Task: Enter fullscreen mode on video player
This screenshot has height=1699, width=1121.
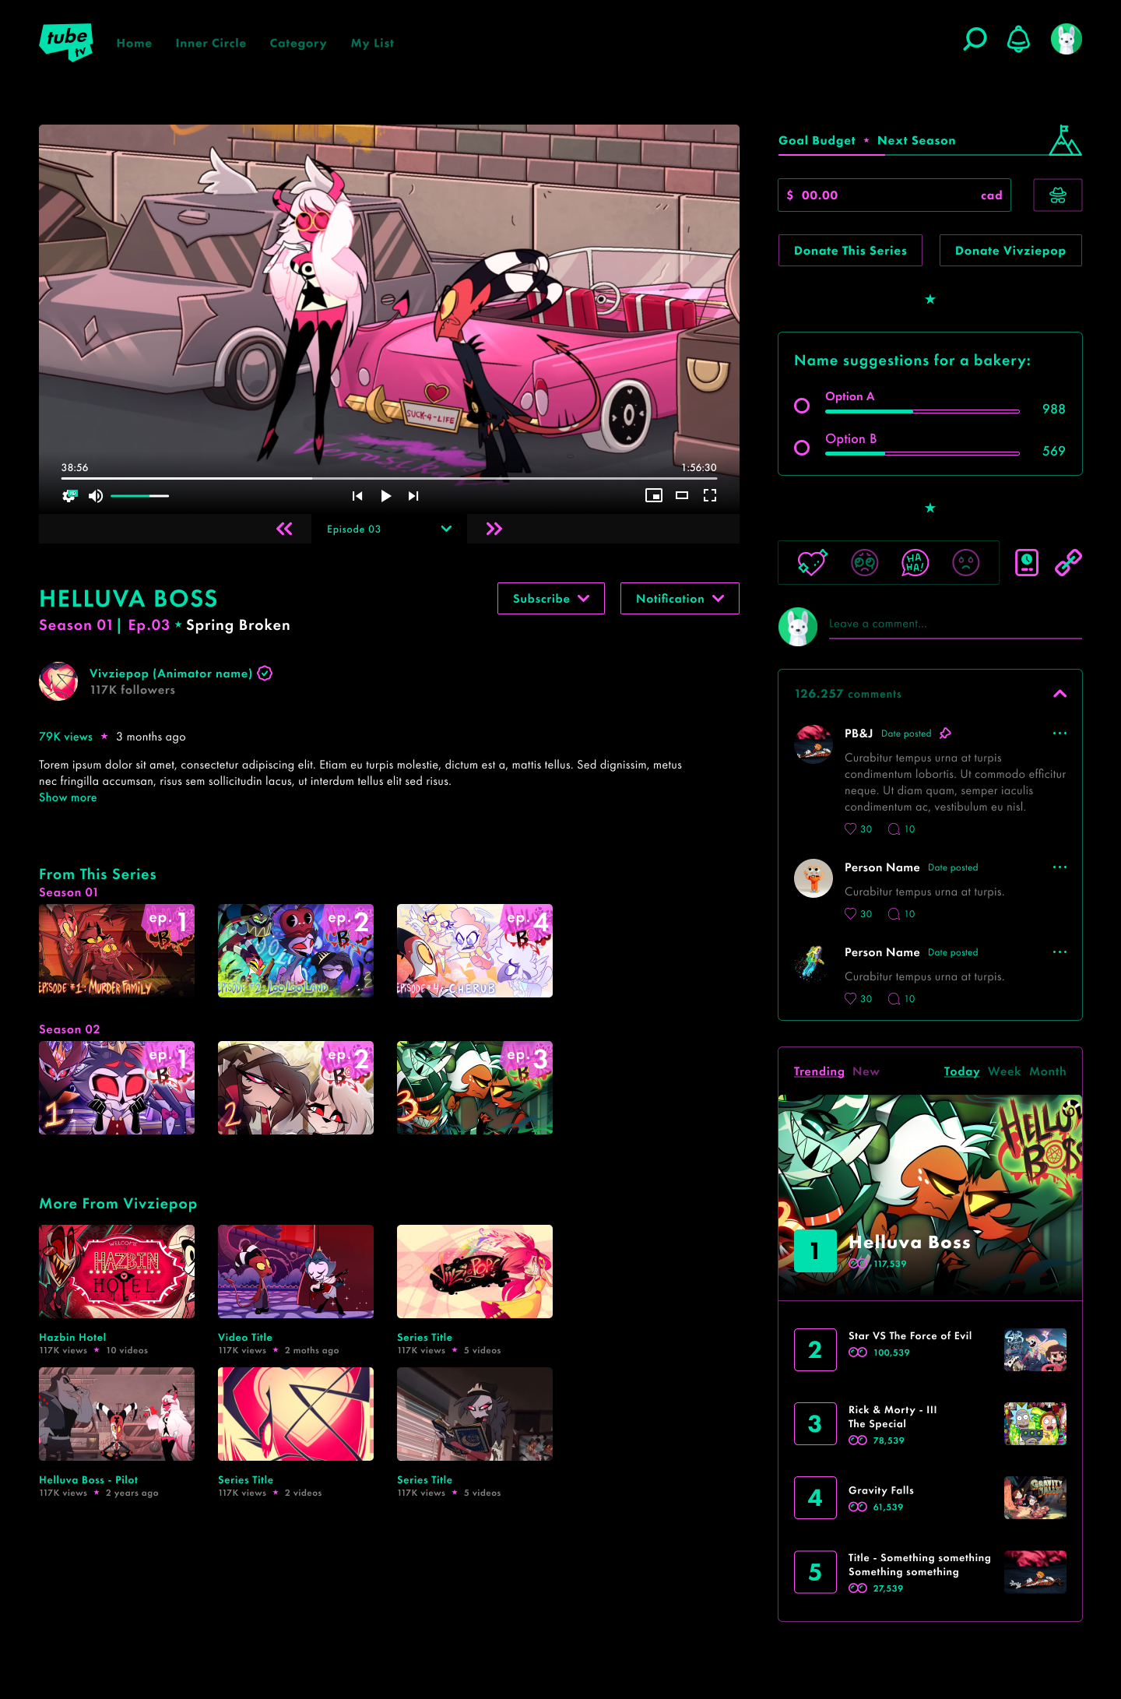Action: [x=710, y=495]
